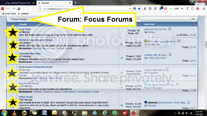Open Performance Enhancing Drugs forum
The height and width of the screenshot is (116, 207).
click(36, 67)
